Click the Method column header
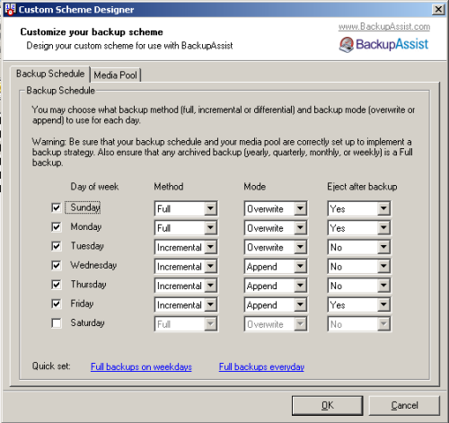This screenshot has height=423, width=449. coord(169,187)
